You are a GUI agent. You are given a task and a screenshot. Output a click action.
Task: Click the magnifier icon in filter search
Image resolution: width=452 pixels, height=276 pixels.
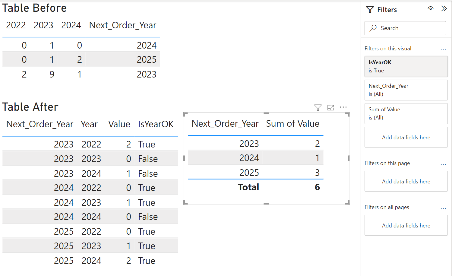point(373,28)
